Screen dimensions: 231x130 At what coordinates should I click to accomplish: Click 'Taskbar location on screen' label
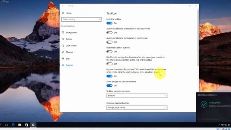click(x=118, y=91)
